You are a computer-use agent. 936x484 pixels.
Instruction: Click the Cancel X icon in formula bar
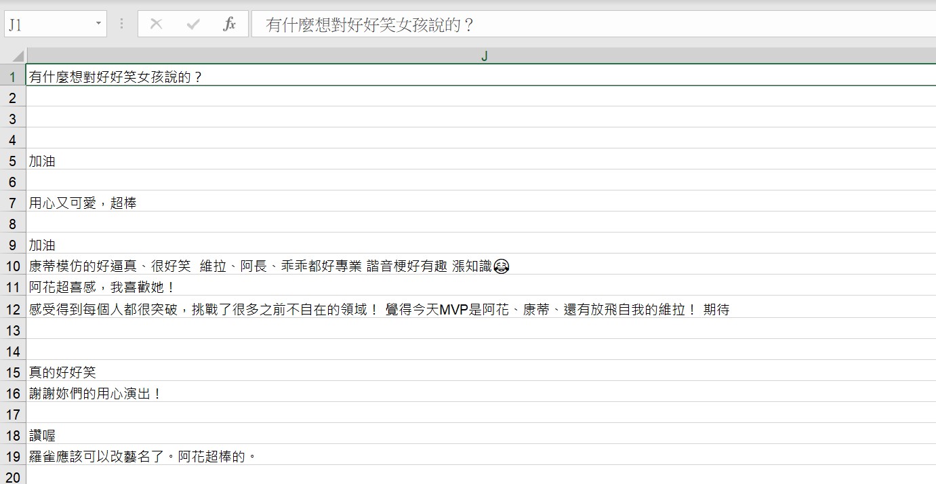[x=156, y=24]
